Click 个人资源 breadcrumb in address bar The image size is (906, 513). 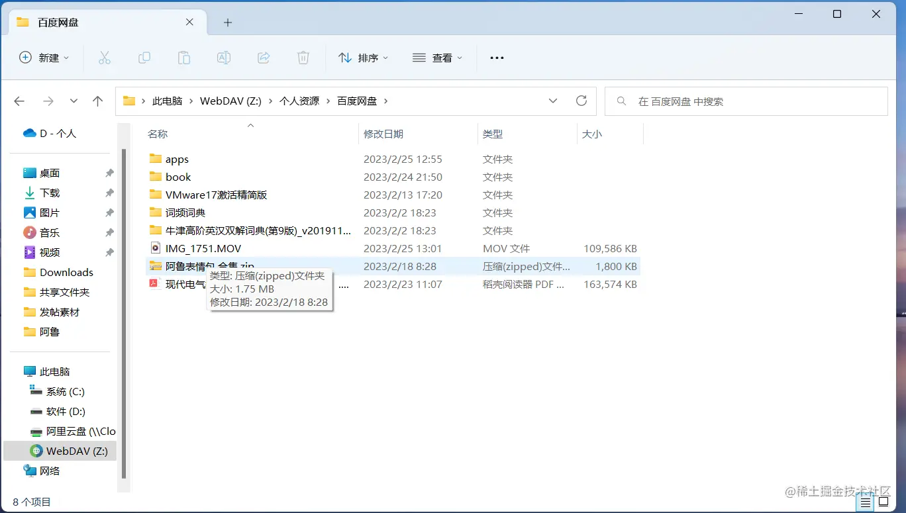(299, 101)
